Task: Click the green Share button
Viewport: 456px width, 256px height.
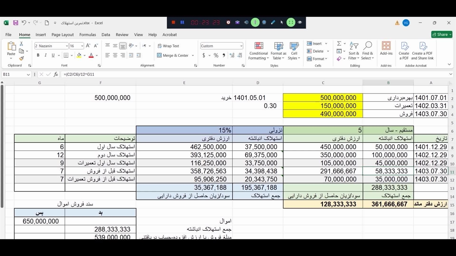Action: 441,34
